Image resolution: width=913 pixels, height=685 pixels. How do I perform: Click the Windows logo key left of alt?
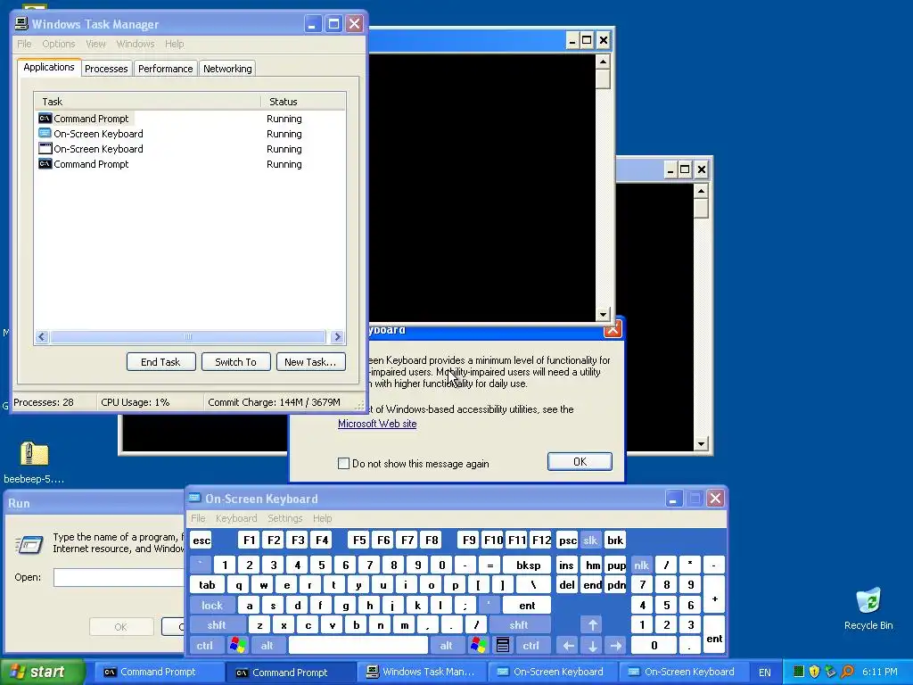tap(237, 646)
